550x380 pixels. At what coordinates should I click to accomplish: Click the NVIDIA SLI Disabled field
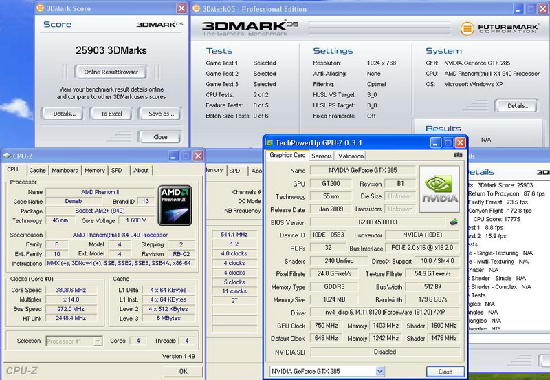click(385, 352)
